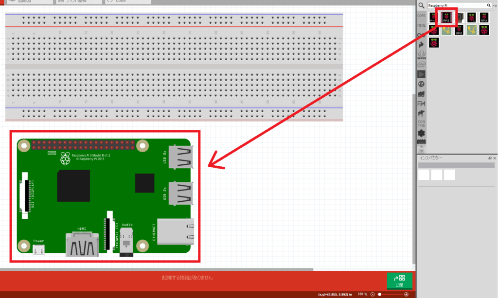Zoom out with the minus button

[373, 294]
